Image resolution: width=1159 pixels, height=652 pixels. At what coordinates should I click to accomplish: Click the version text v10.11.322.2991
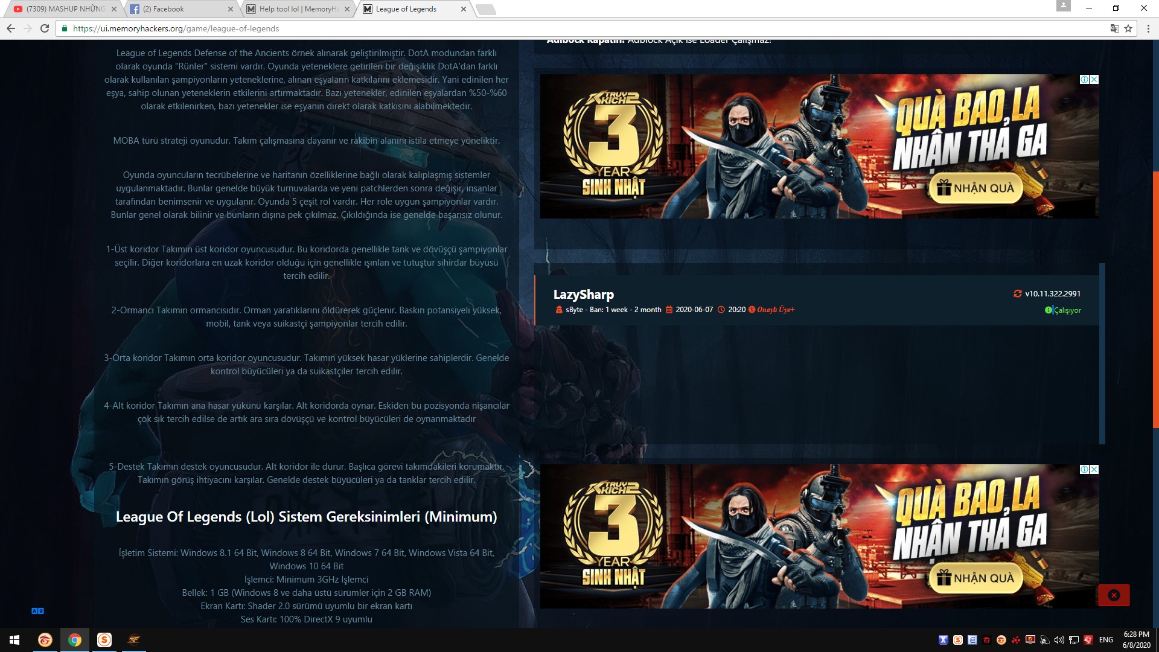[x=1053, y=293]
